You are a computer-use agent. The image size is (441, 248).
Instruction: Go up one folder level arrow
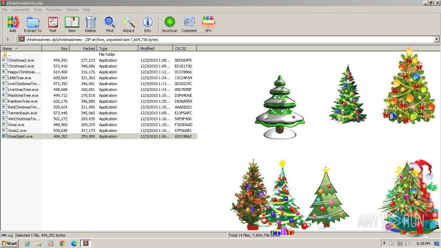coord(8,39)
